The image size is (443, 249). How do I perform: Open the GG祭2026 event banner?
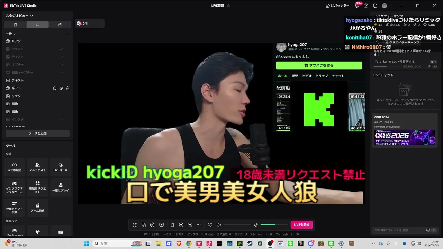tap(405, 138)
